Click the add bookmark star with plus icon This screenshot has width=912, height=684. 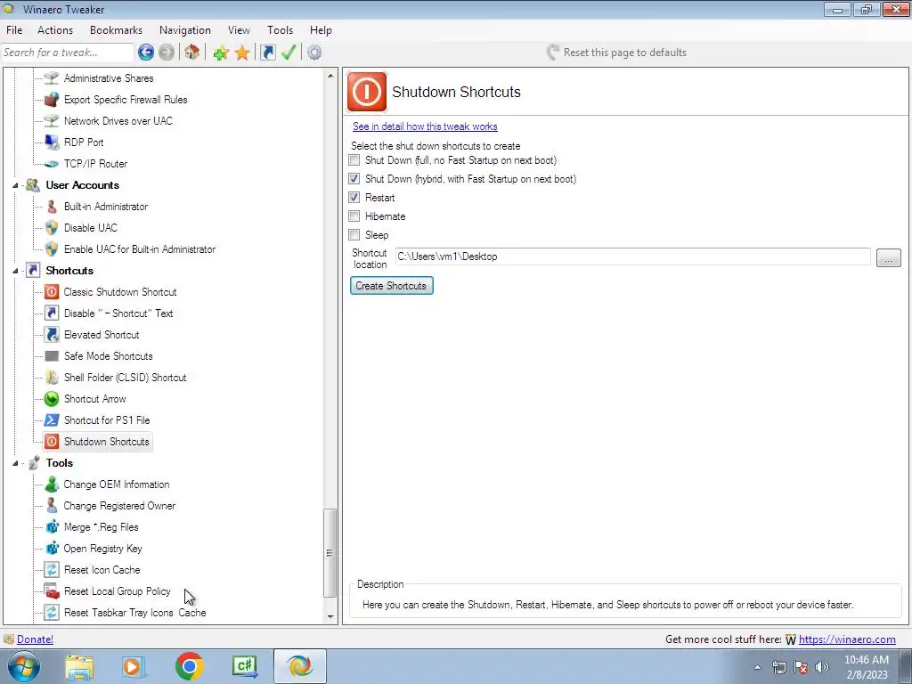coord(221,53)
